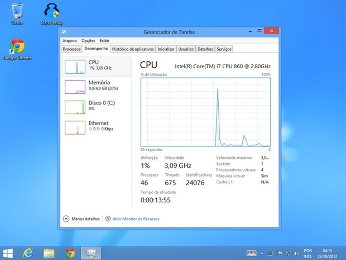Click the Action Center flag icon

pyautogui.click(x=280, y=253)
